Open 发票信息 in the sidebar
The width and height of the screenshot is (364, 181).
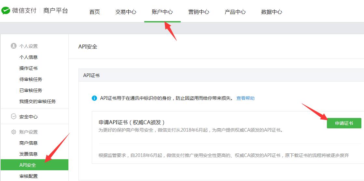coord(29,154)
